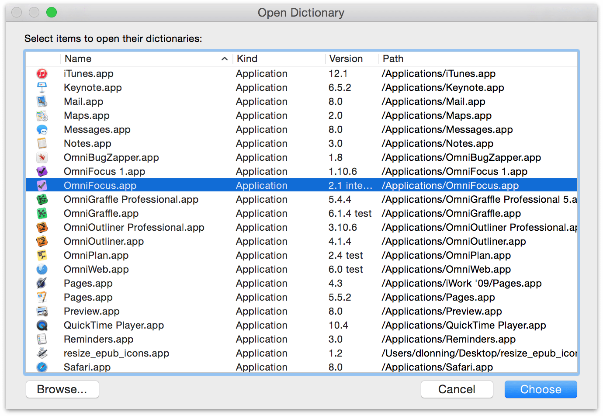Image resolution: width=603 pixels, height=416 pixels.
Task: Click the Preview app icon
Action: point(42,311)
